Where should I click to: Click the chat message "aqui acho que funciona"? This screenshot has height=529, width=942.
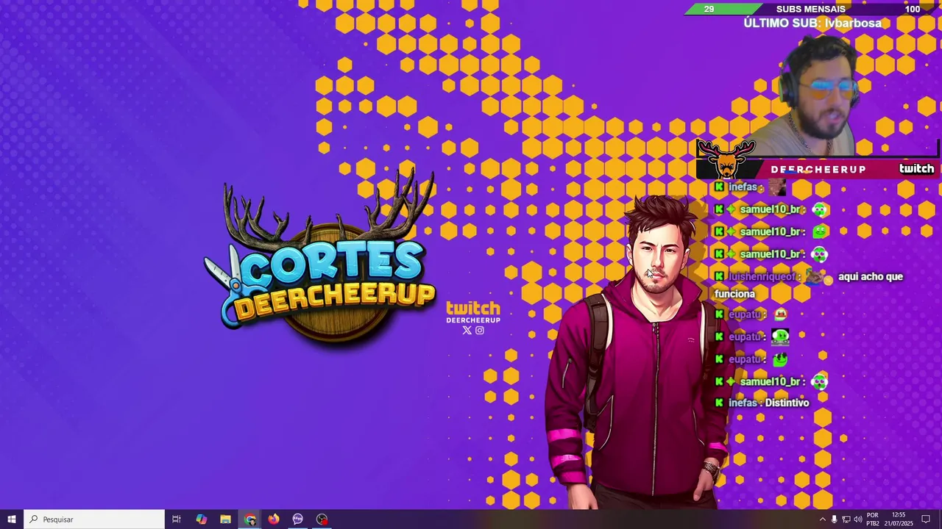[808, 285]
